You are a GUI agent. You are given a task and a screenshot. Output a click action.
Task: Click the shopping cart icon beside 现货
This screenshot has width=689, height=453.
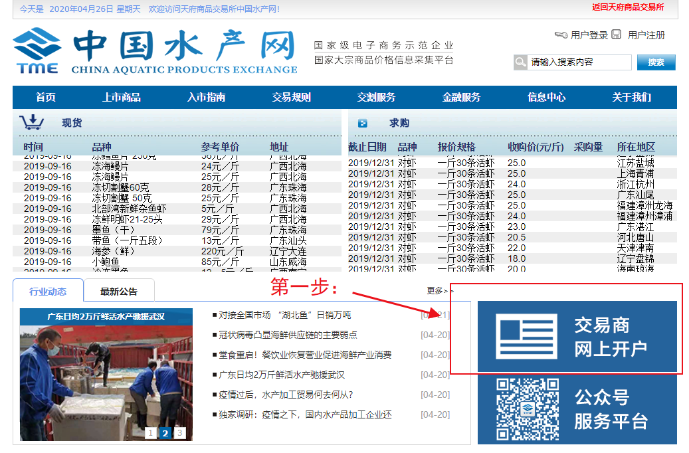point(31,122)
